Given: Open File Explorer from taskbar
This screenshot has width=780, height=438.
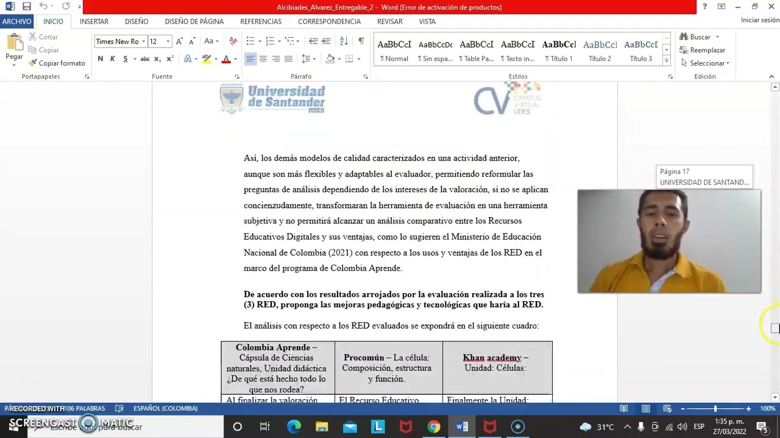Looking at the screenshot, I should coord(322,427).
